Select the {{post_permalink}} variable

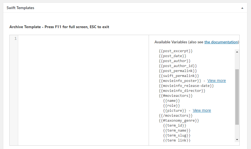pos(178,71)
